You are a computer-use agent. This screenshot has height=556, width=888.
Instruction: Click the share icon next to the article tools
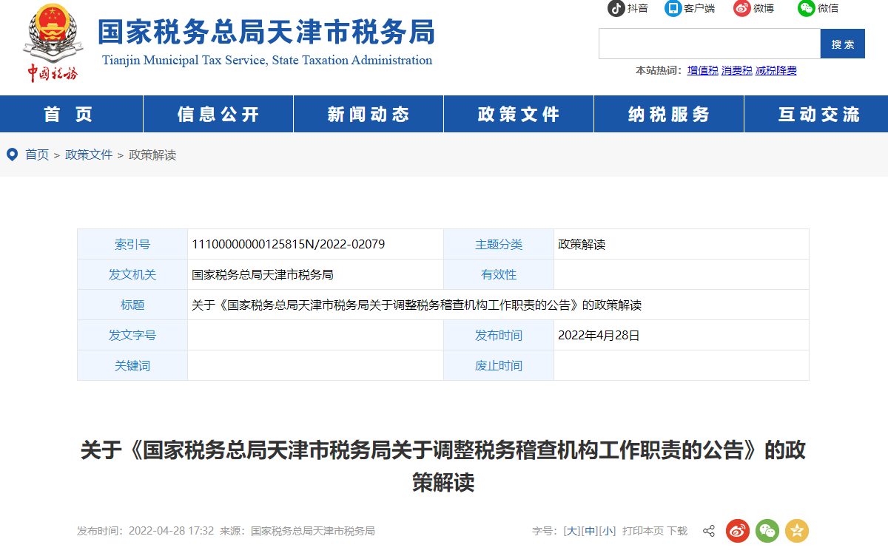(708, 531)
